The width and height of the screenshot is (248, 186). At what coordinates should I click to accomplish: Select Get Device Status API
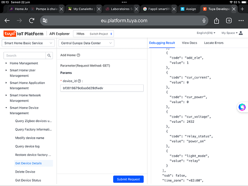click(x=28, y=180)
